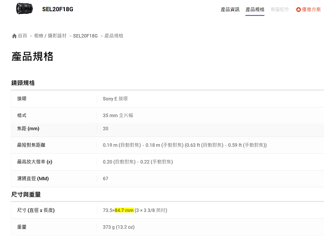Click the 尺寸與重量 section heading
This screenshot has height=238, width=324.
(x=26, y=194)
